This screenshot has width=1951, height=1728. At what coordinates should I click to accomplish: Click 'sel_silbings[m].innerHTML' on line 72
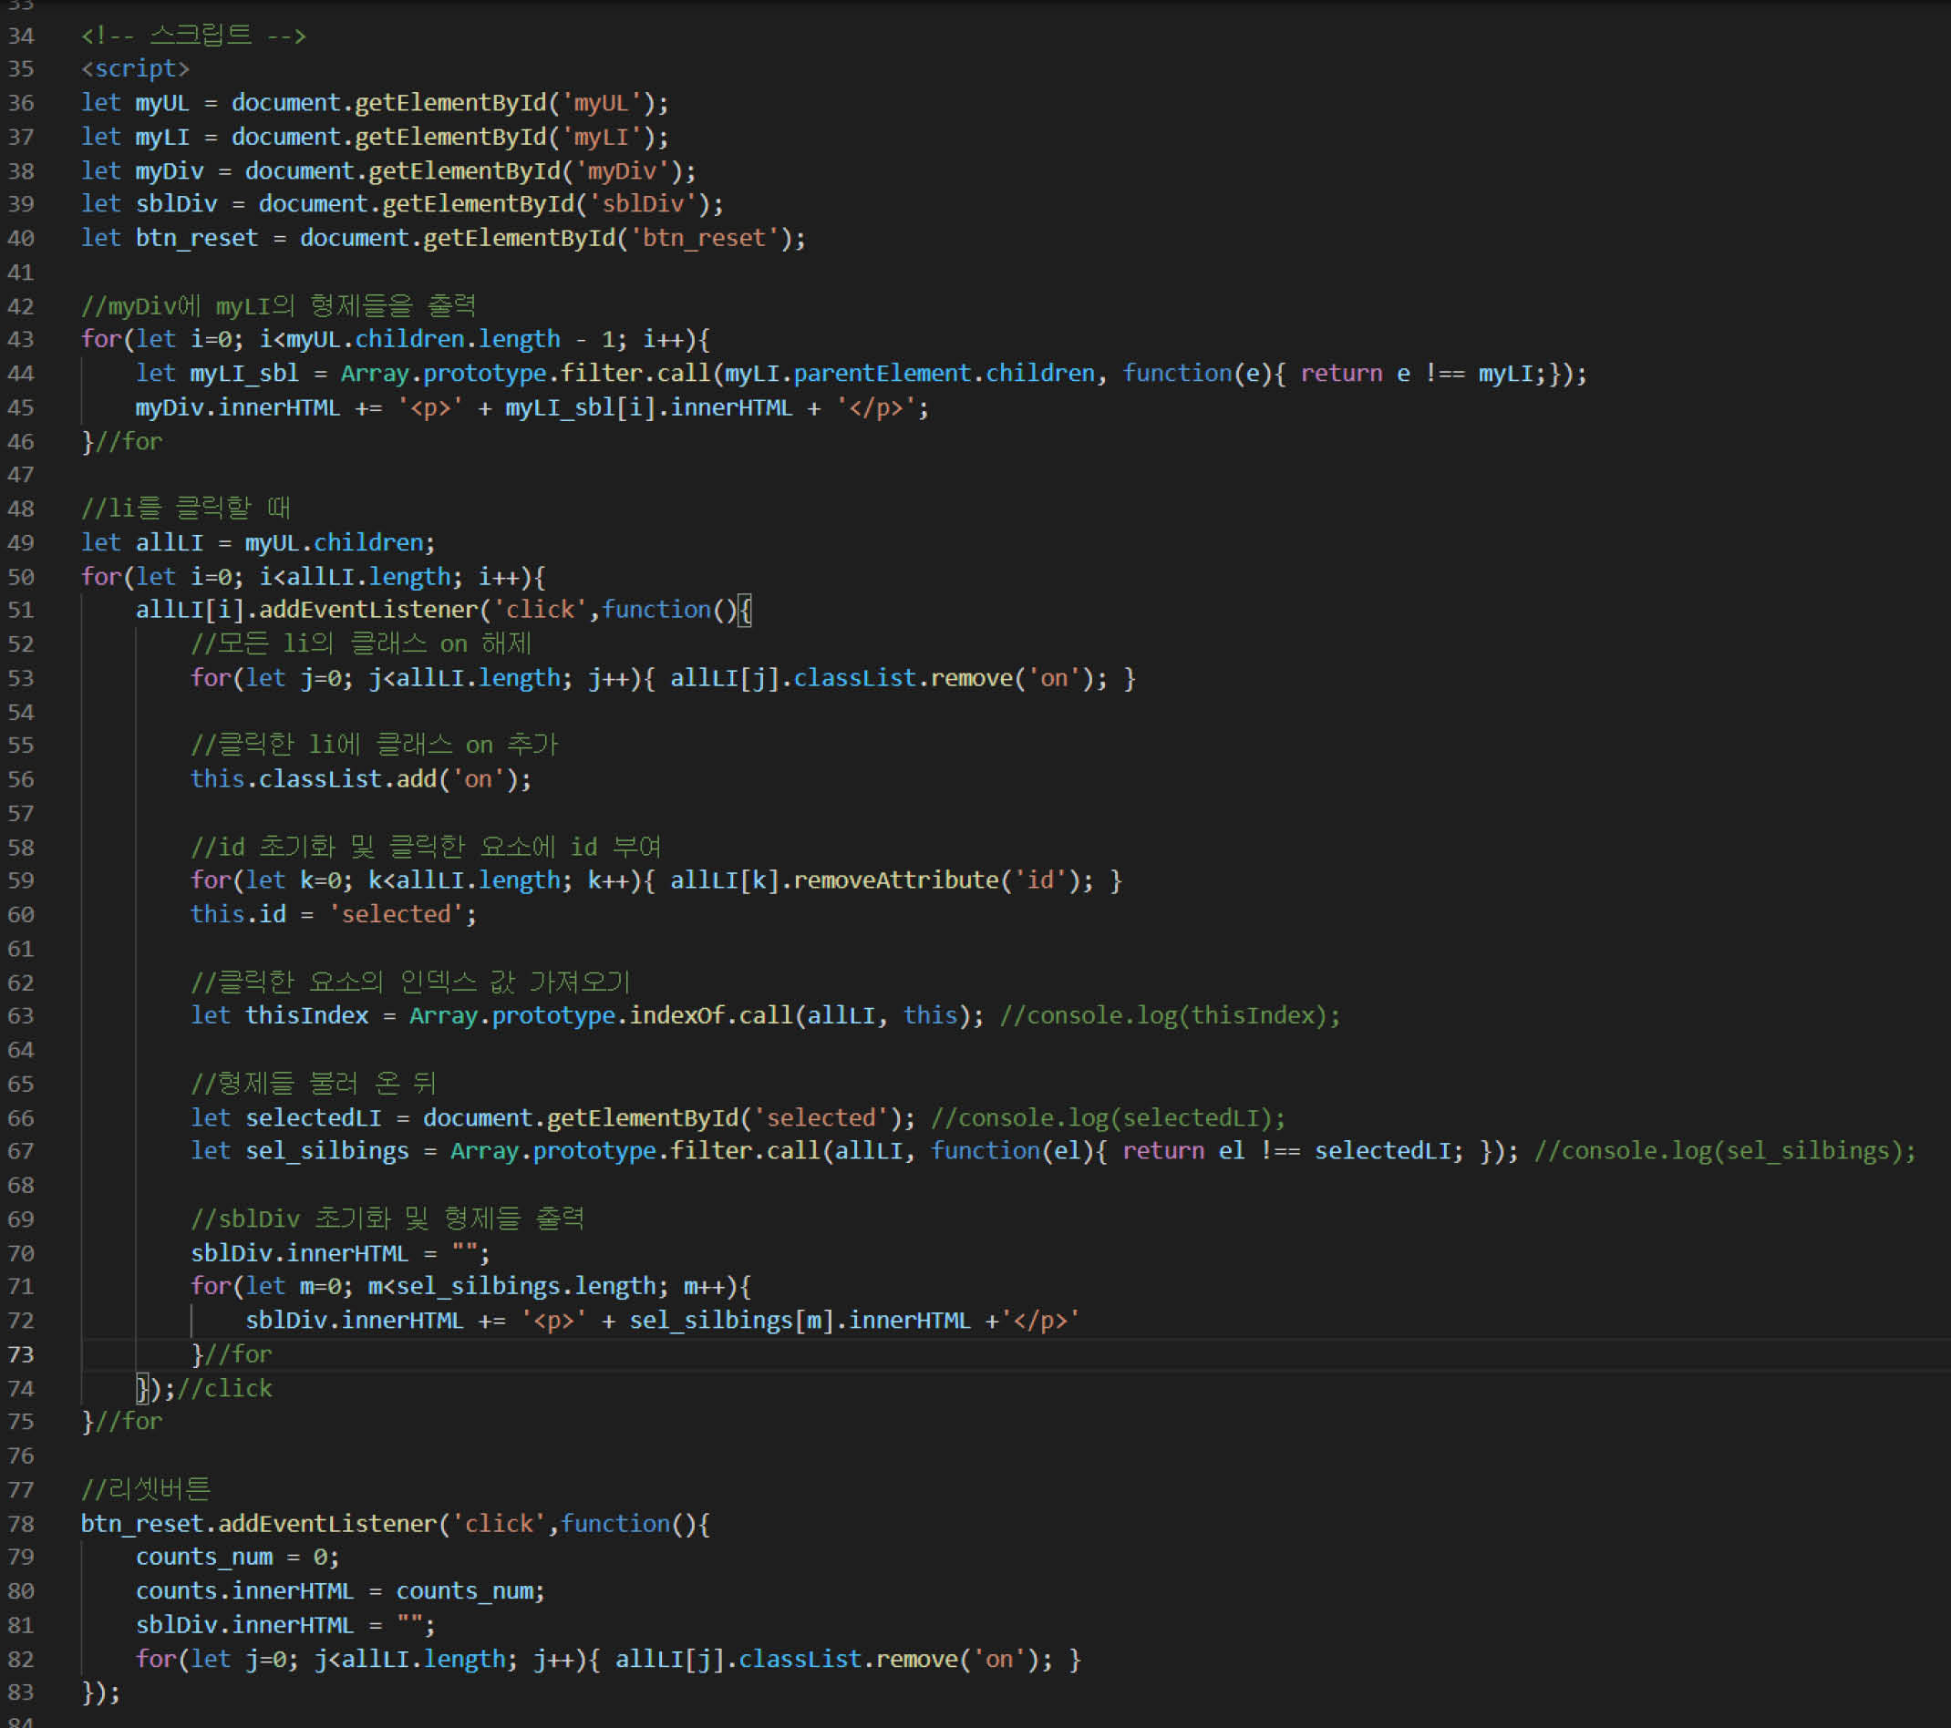tap(800, 1321)
